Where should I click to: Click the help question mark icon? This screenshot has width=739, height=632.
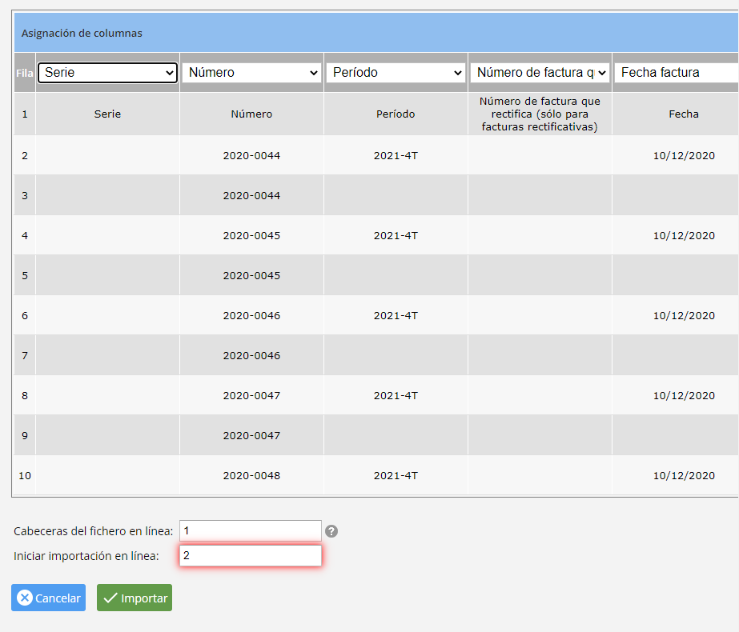coord(331,531)
